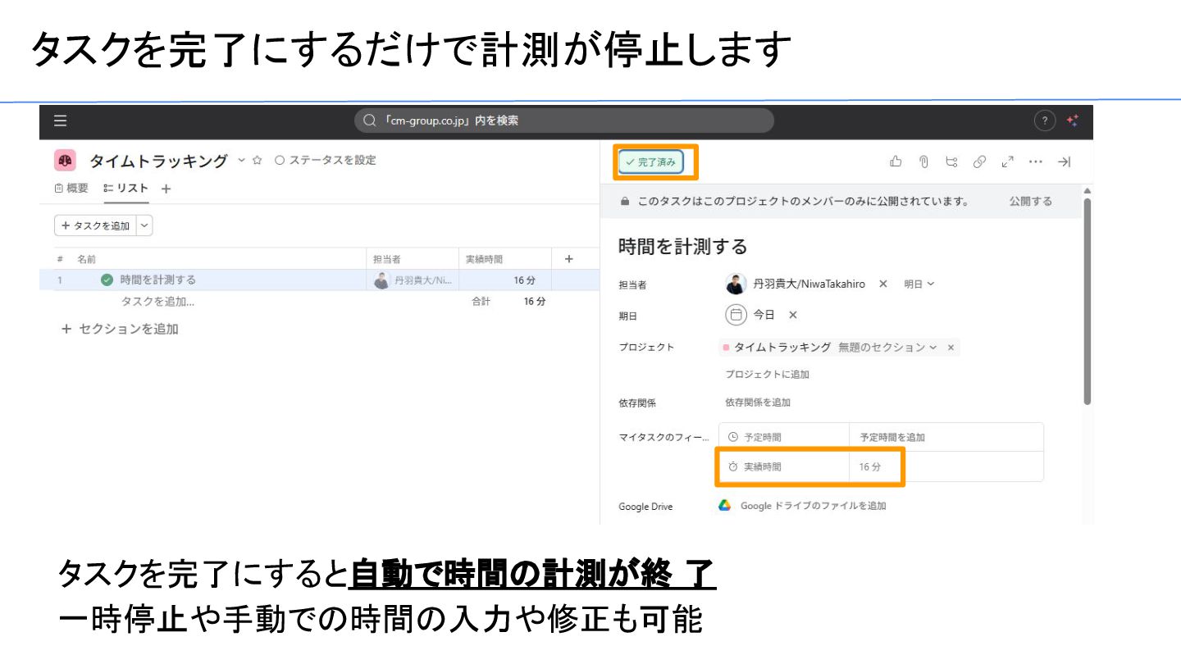Click the 実績時間 column header
The image size is (1181, 664).
pyautogui.click(x=484, y=259)
